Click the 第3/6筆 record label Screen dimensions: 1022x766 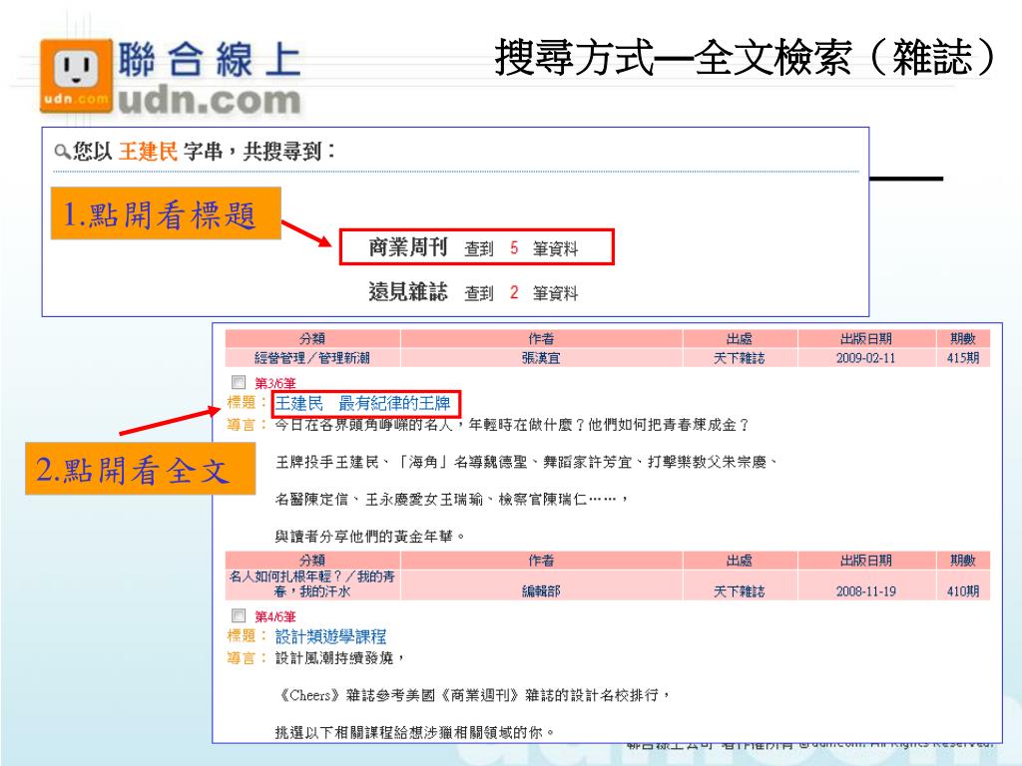(x=275, y=383)
